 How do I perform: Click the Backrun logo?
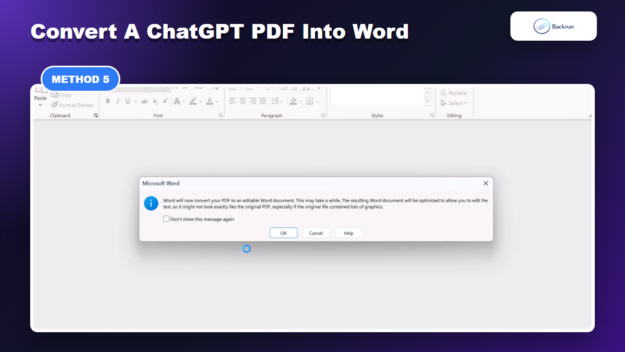point(554,26)
